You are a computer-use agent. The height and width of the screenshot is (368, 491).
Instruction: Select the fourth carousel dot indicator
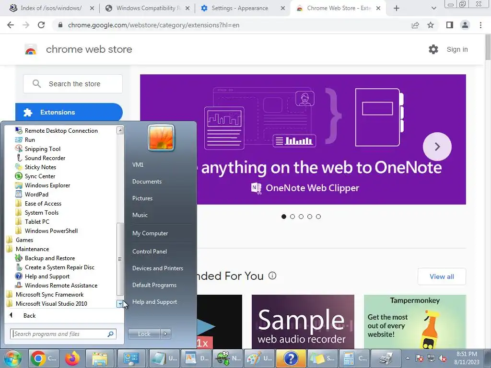(x=310, y=217)
